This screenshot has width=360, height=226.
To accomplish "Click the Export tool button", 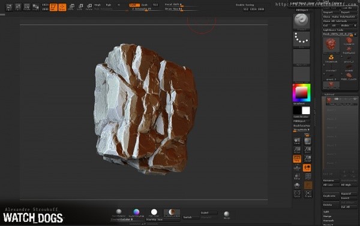I will click(349, 13).
